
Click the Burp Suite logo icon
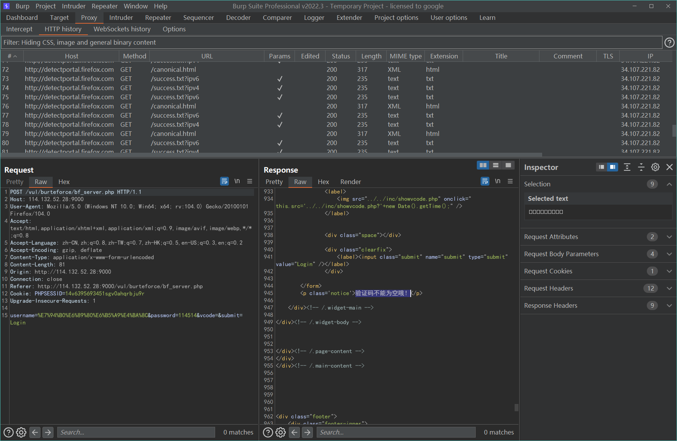click(x=6, y=6)
